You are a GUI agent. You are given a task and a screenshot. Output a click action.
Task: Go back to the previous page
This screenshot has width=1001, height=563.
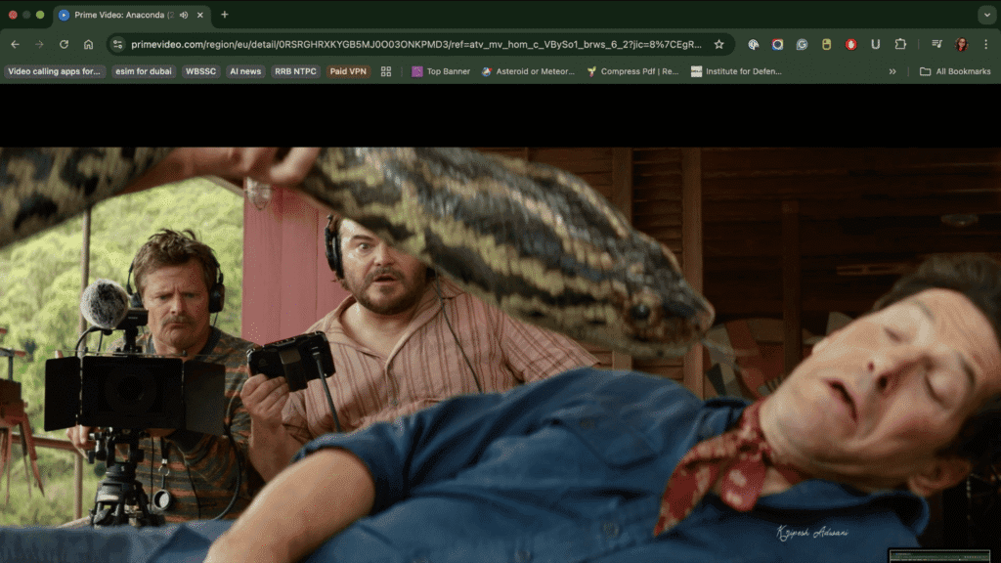click(x=15, y=44)
